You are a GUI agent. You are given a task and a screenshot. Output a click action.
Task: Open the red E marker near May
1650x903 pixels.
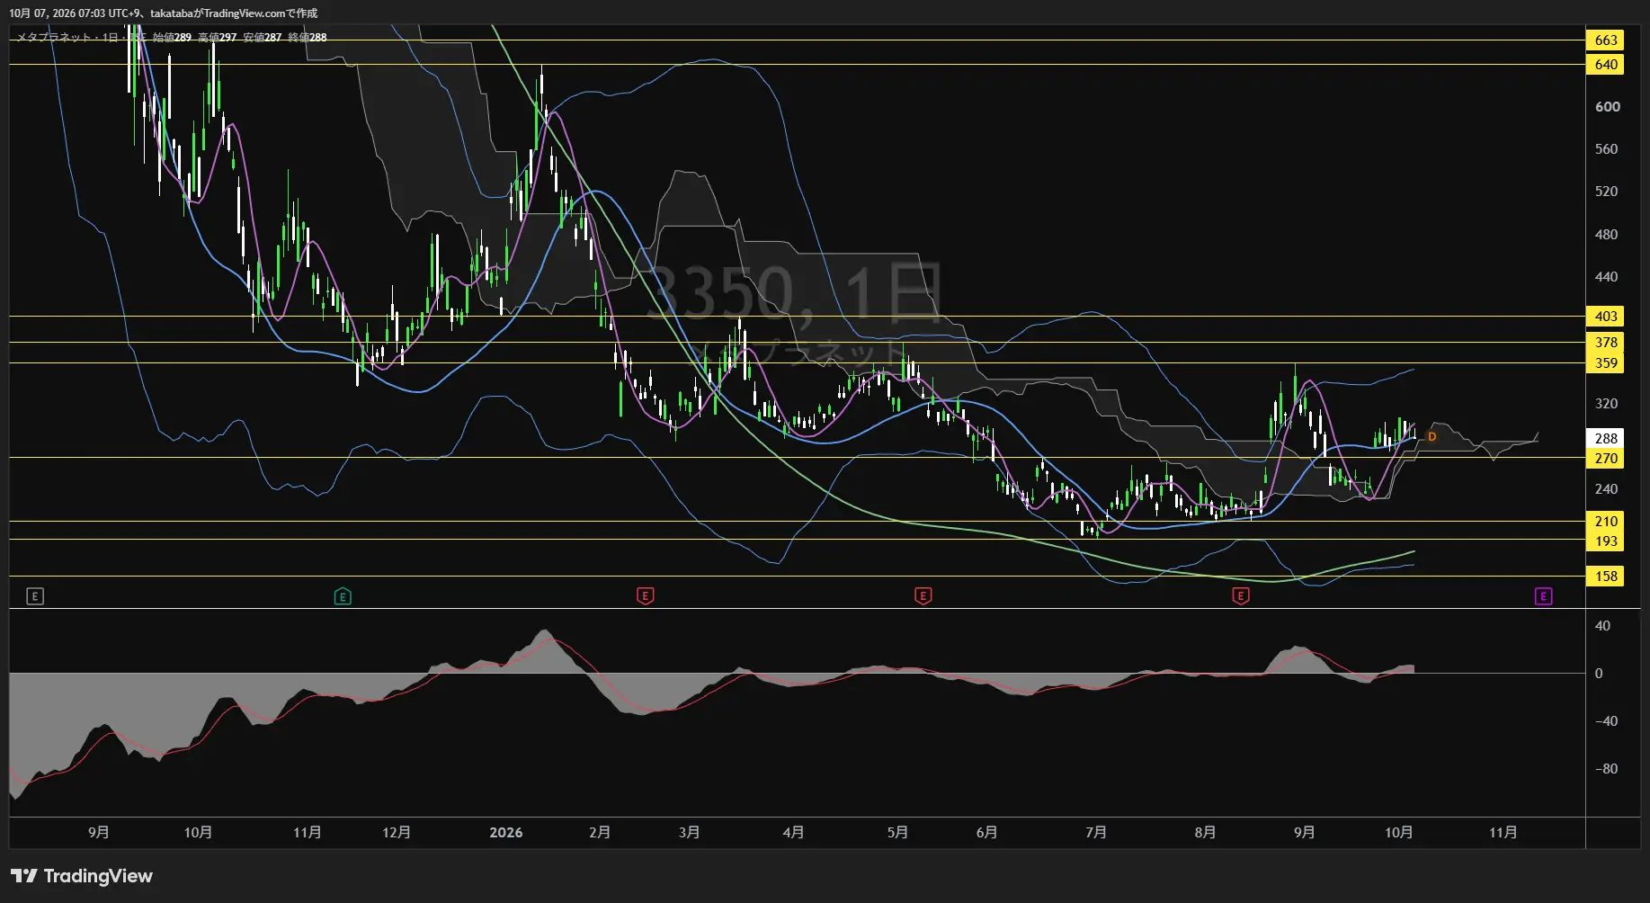[923, 595]
